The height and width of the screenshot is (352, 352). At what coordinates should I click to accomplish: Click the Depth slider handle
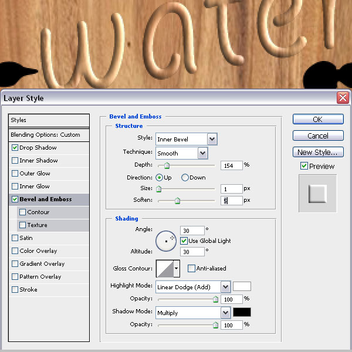click(167, 165)
